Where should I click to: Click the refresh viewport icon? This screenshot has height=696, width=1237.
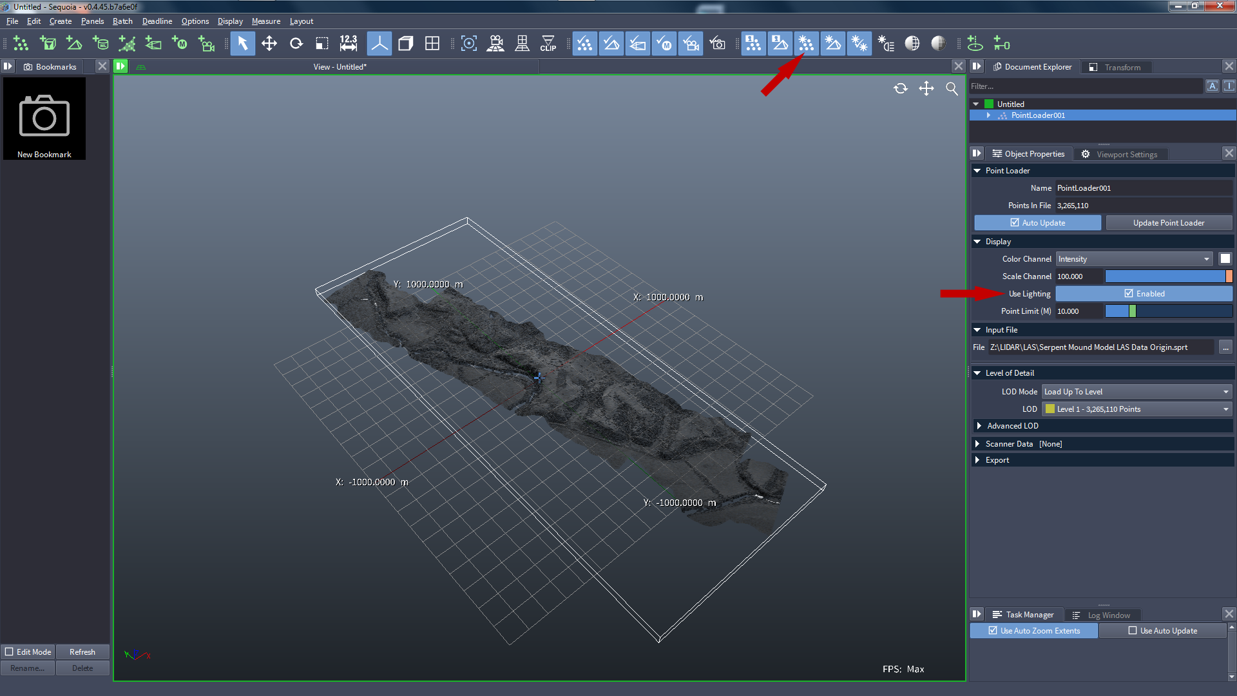coord(901,88)
